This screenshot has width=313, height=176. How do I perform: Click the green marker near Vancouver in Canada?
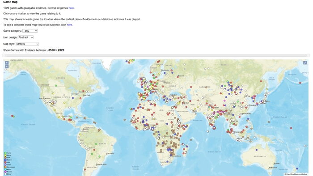tap(56, 86)
